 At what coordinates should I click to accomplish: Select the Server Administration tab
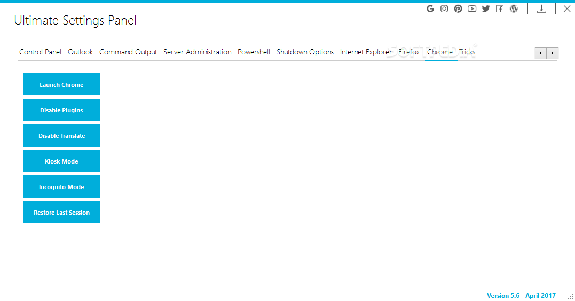coord(198,52)
